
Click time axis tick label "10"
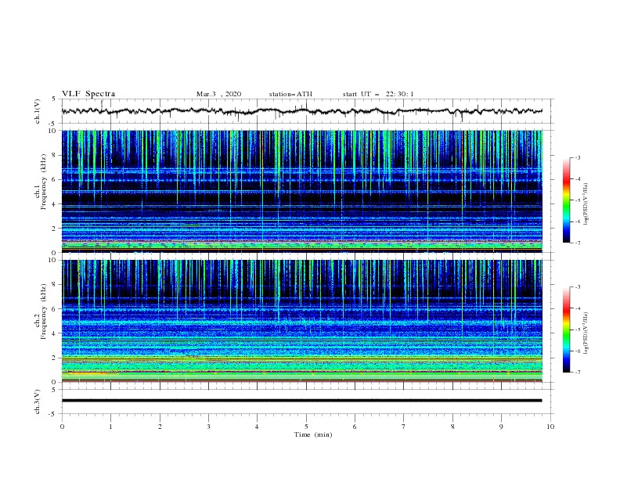click(550, 427)
